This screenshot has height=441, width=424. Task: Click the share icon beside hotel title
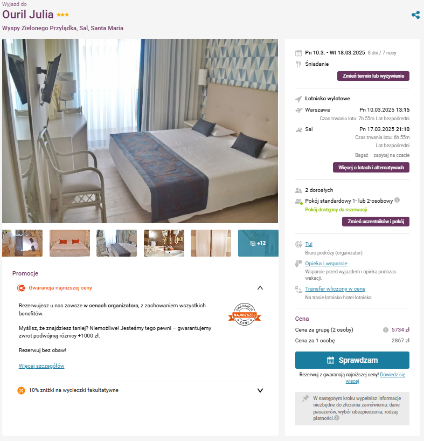415,15
